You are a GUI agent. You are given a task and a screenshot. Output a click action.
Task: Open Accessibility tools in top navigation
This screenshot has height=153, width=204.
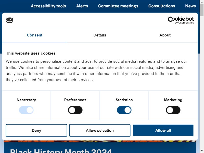pyautogui.click(x=48, y=6)
